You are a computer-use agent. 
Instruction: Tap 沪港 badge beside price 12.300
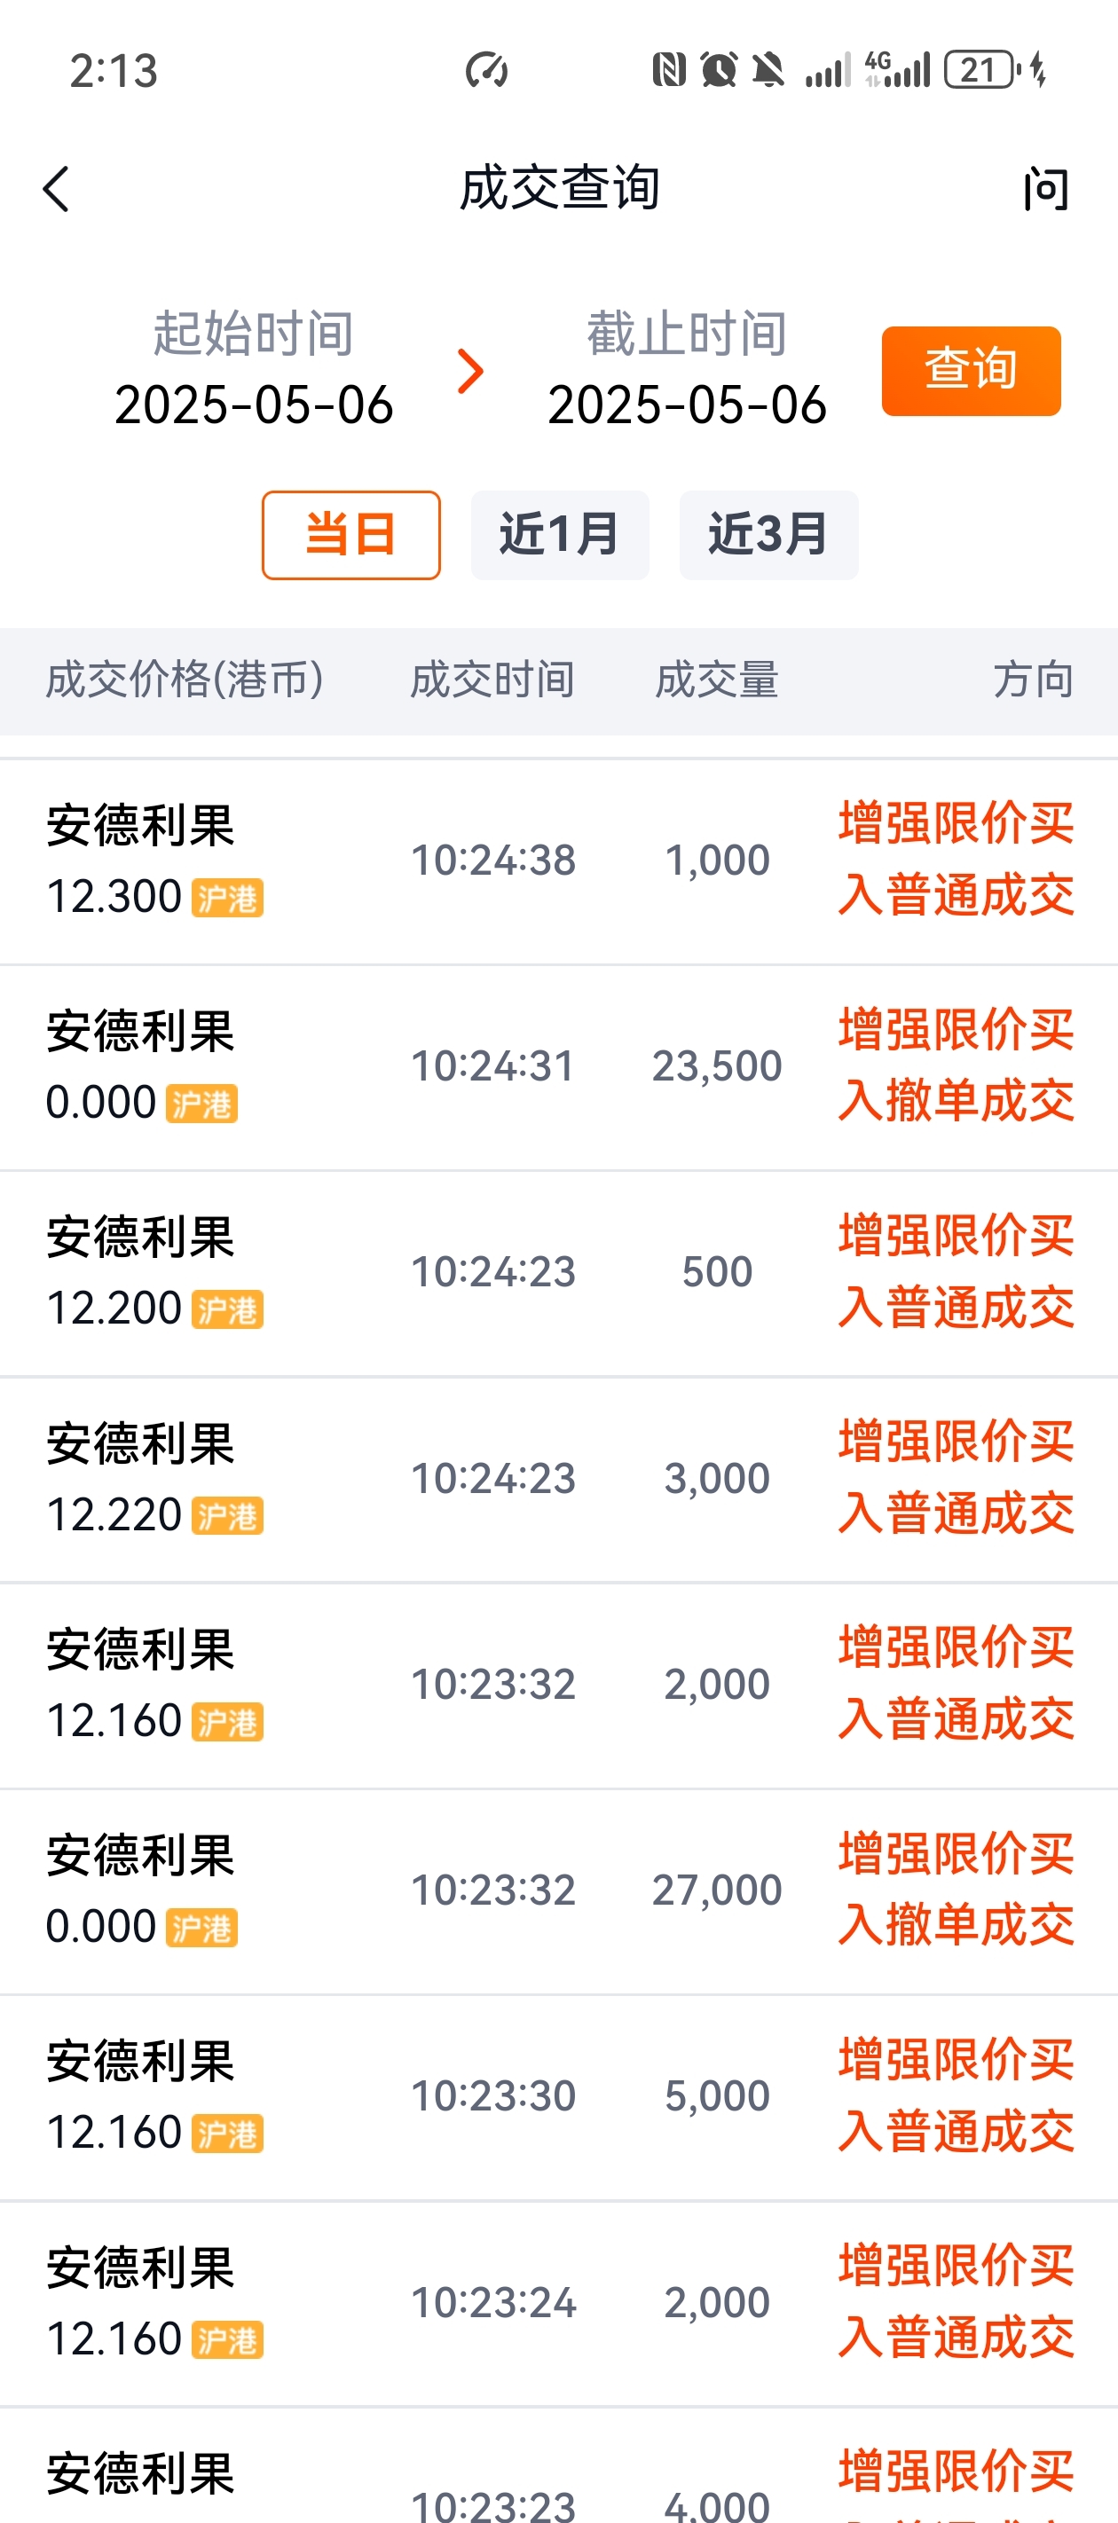pyautogui.click(x=227, y=898)
